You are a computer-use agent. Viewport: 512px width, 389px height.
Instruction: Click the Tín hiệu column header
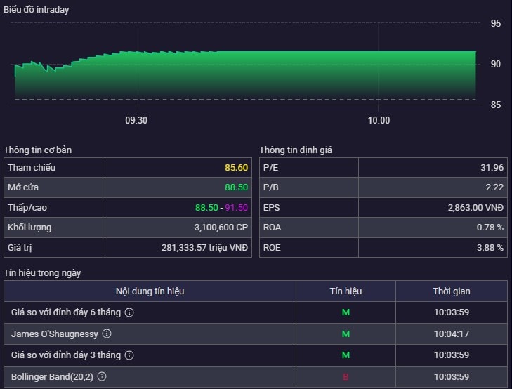(346, 291)
